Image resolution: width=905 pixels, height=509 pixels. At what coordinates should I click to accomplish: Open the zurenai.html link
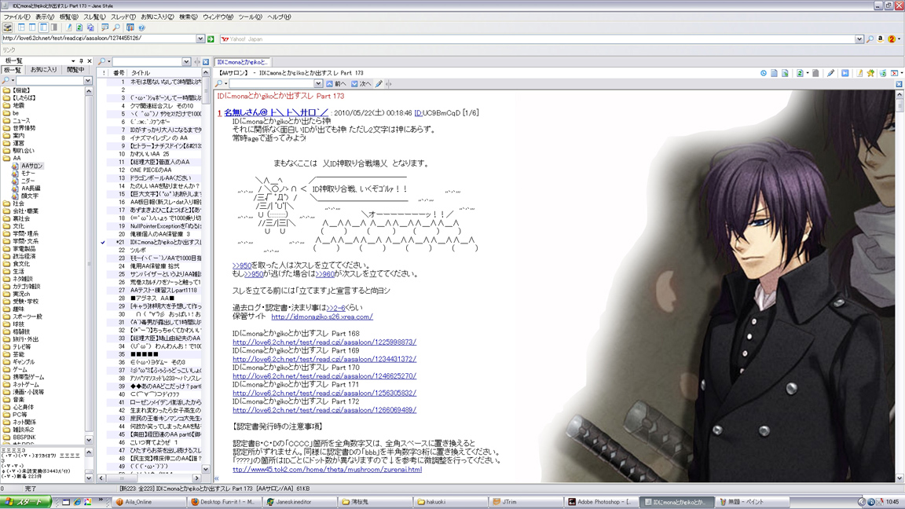click(328, 470)
